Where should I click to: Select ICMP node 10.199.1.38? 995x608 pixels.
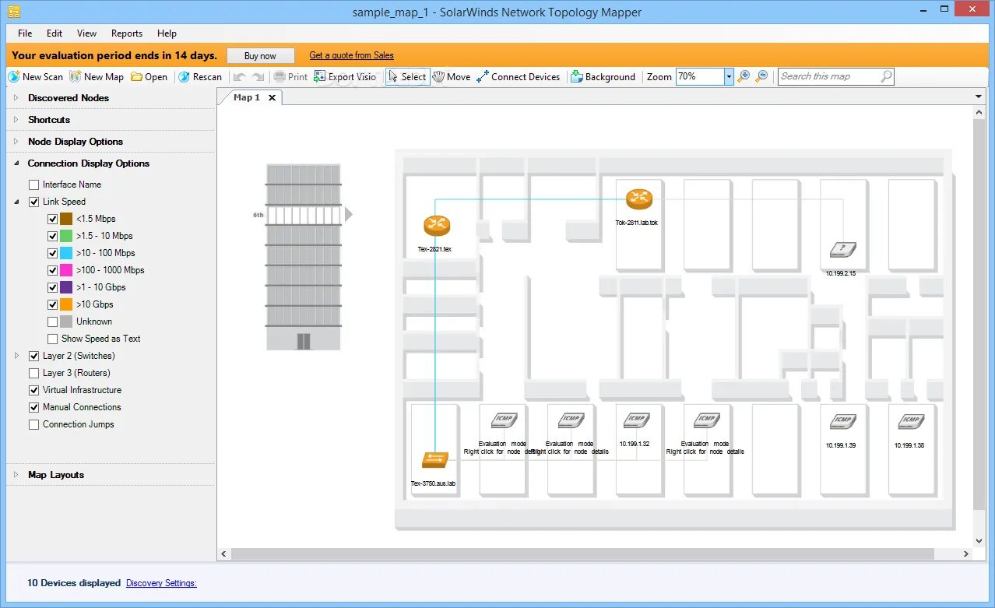tap(910, 422)
